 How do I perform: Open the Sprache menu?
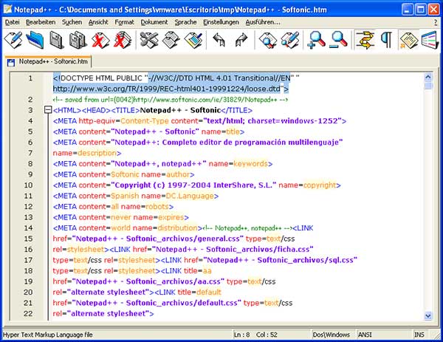click(x=185, y=22)
